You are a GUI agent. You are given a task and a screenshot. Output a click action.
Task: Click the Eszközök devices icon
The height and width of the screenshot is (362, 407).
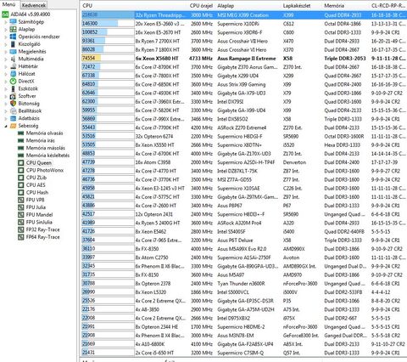coord(13,88)
